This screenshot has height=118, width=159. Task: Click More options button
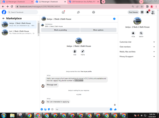point(98,30)
